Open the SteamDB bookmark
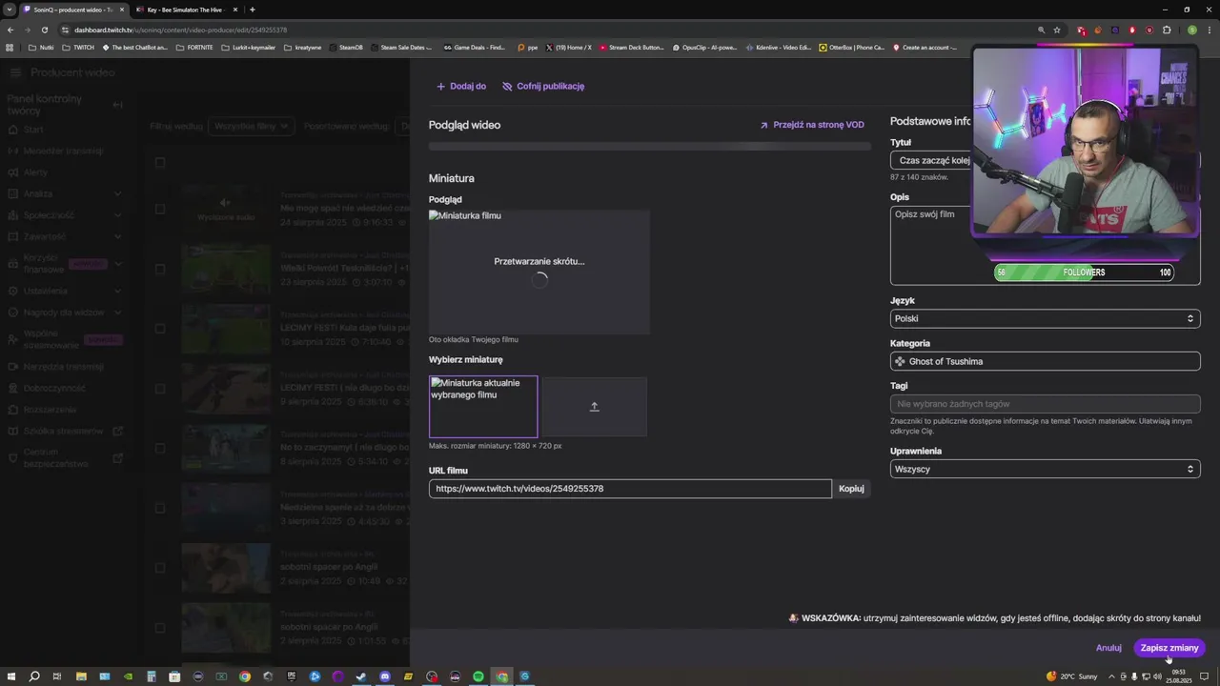This screenshot has height=686, width=1220. [x=344, y=47]
